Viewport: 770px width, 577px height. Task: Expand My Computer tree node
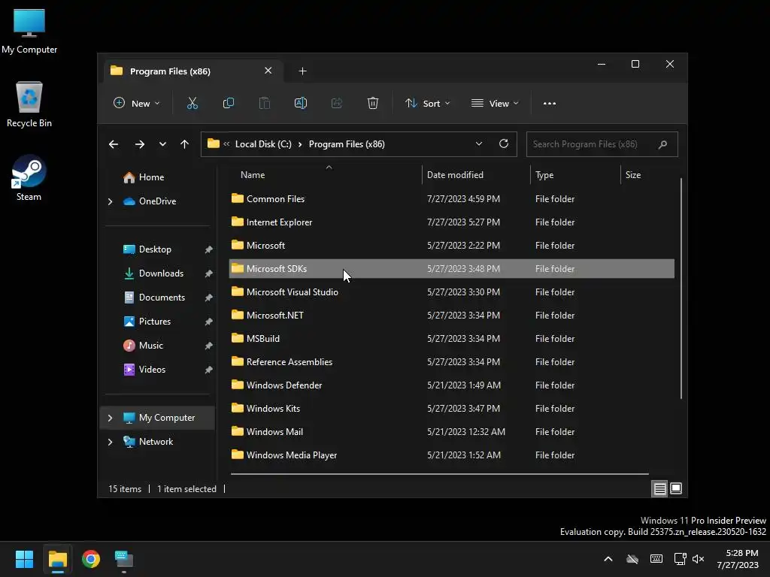coord(110,418)
